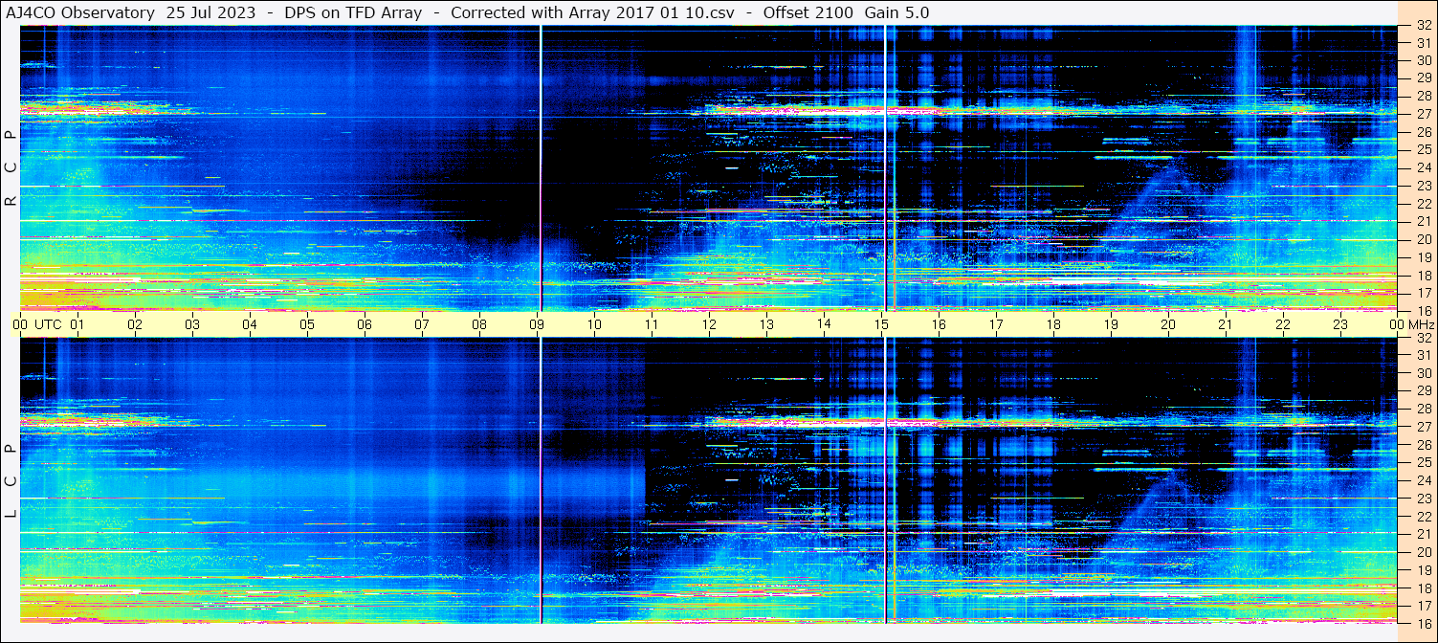This screenshot has width=1438, height=643.
Task: Click the 32 MHz tick of LCP panel
Action: [x=1424, y=338]
